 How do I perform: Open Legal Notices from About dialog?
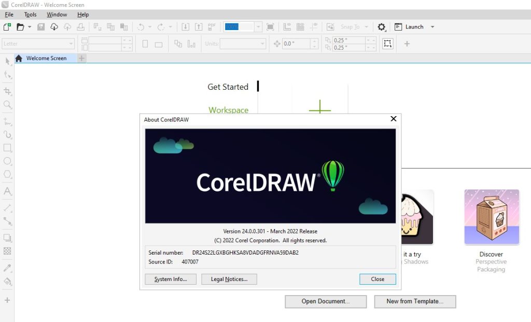[x=229, y=279]
